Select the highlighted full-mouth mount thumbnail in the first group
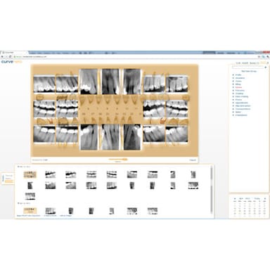The image size is (270, 270). 30,174
